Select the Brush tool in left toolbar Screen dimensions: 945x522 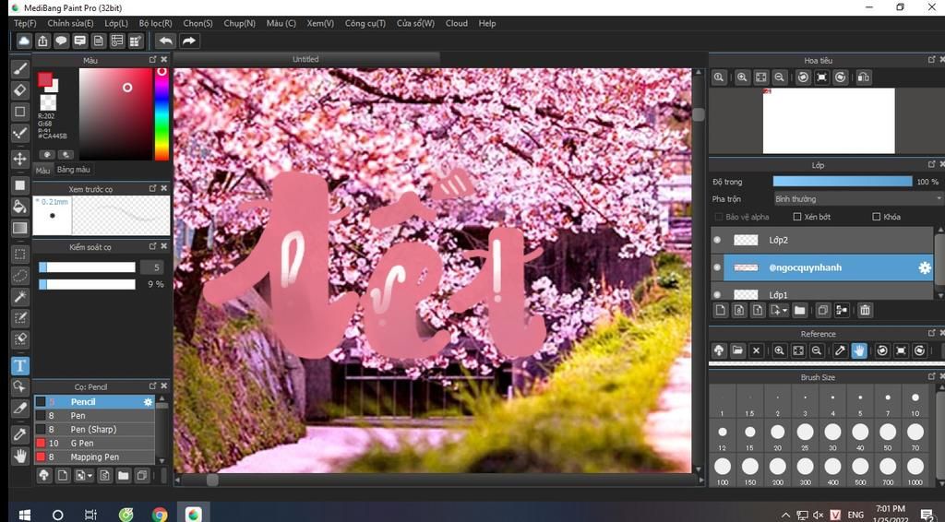pos(20,68)
